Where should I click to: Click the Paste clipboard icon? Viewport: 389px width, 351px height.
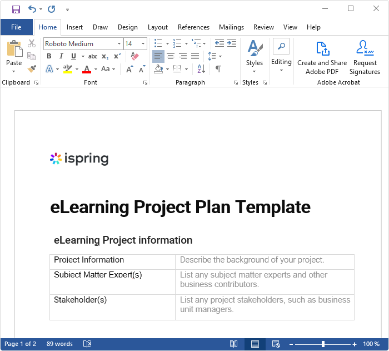[14, 49]
